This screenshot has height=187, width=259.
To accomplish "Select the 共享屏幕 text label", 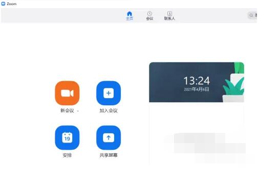I will click(x=109, y=155).
